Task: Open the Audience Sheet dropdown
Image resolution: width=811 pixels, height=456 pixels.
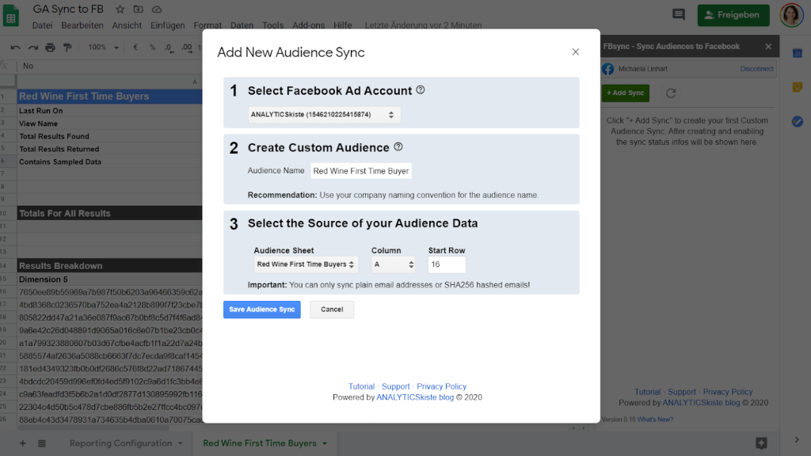Action: (306, 264)
